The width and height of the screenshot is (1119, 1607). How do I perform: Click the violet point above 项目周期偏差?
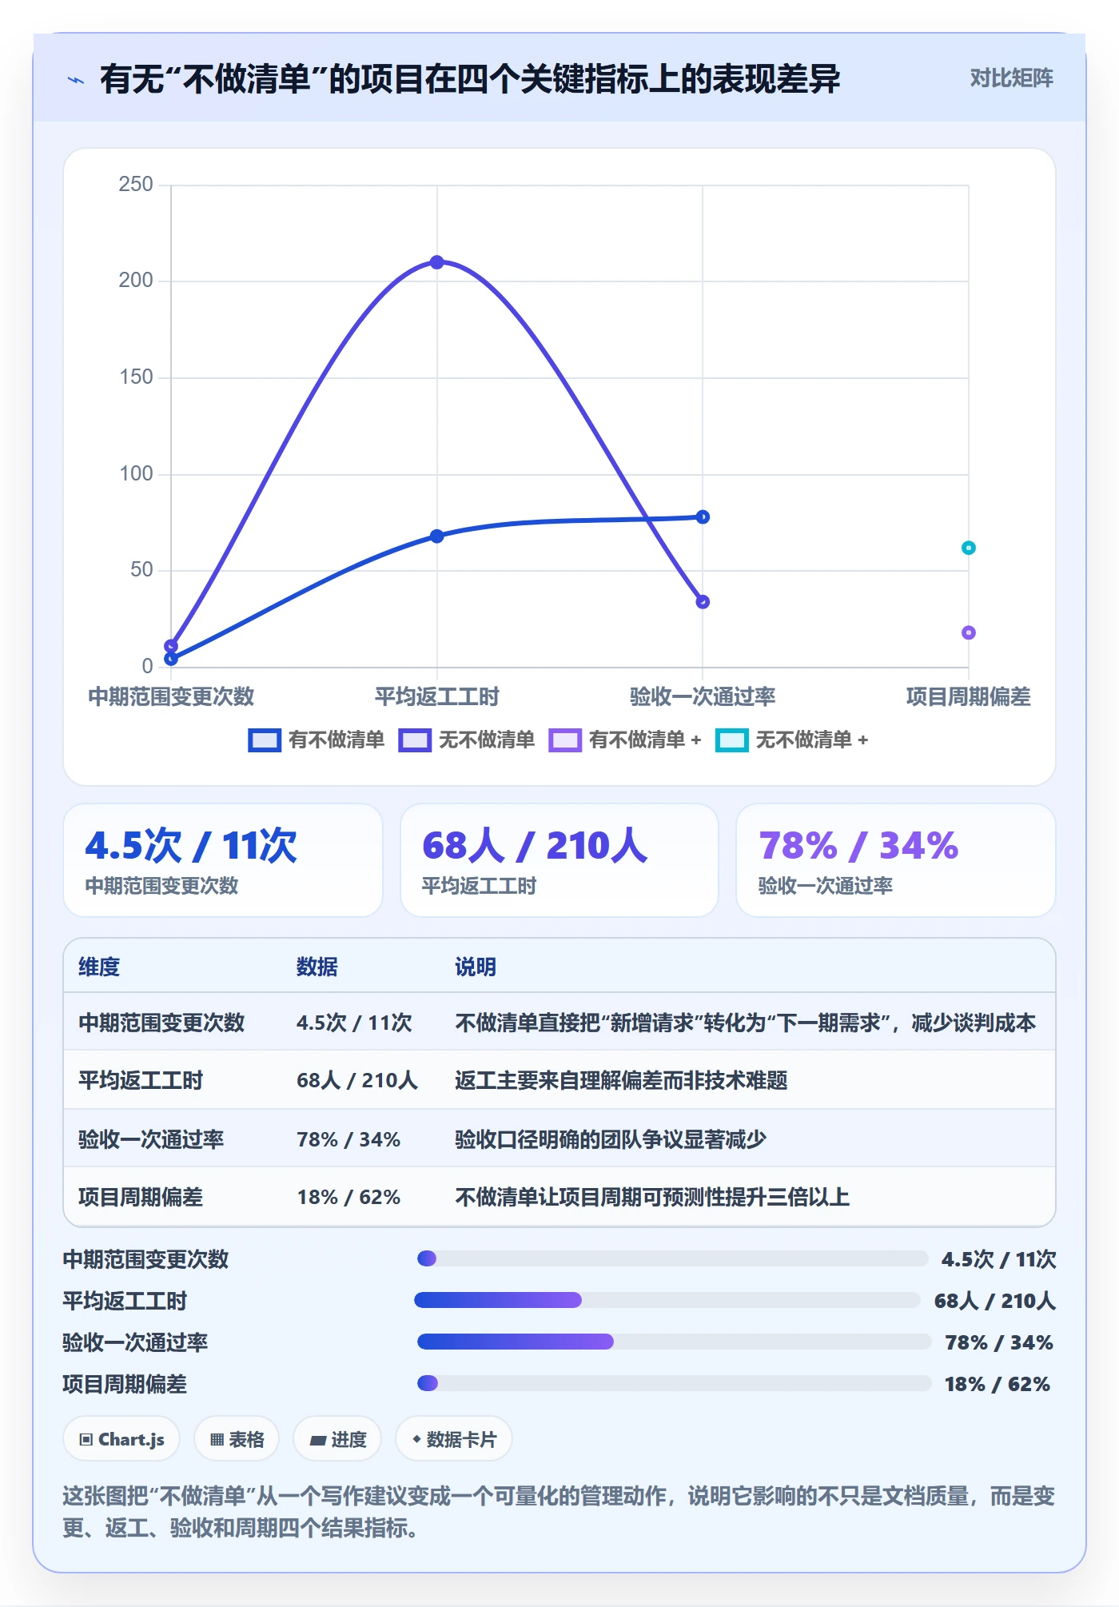click(968, 632)
